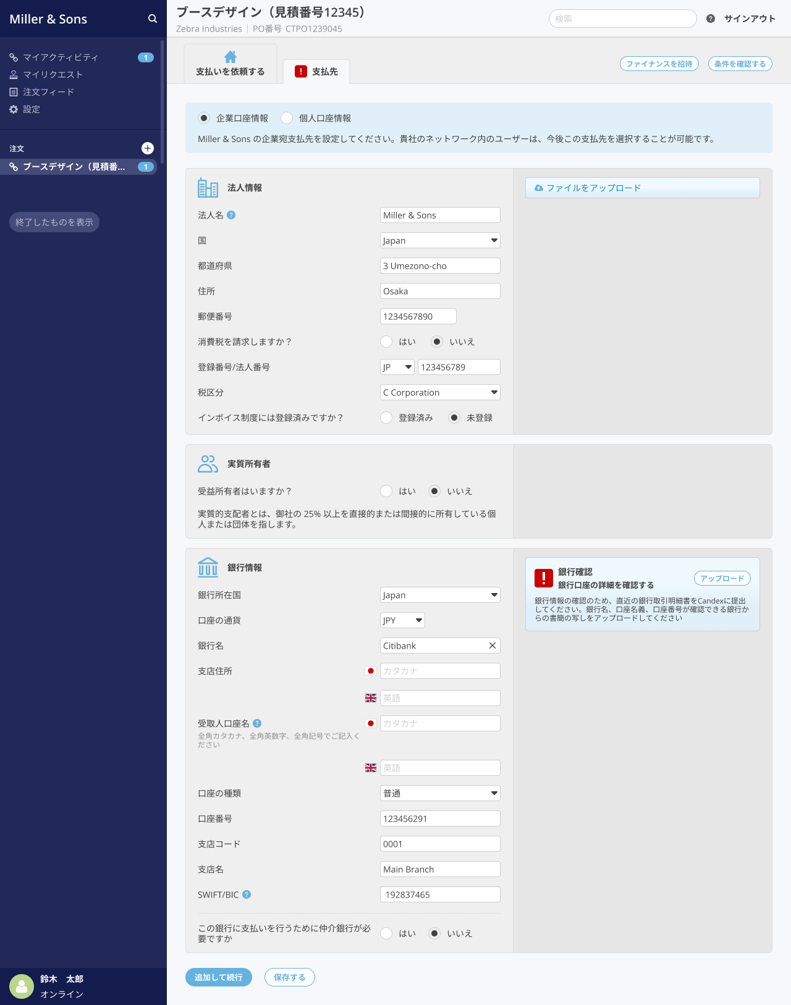
Task: Click 条件を確認する button
Action: [x=740, y=64]
